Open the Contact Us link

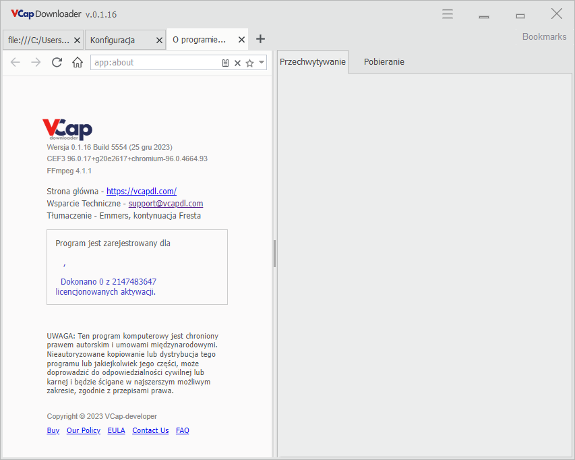click(150, 430)
